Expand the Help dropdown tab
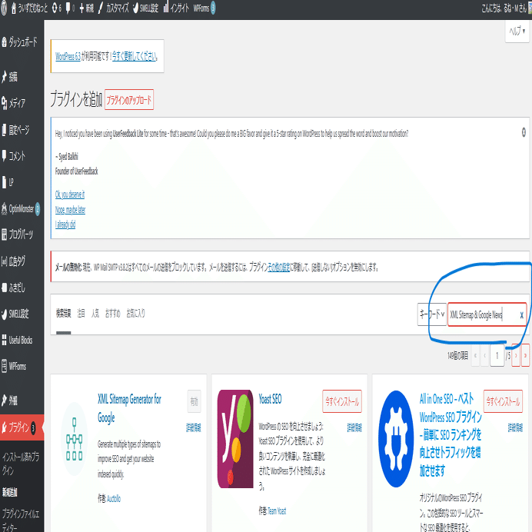The image size is (532, 532). (x=517, y=32)
